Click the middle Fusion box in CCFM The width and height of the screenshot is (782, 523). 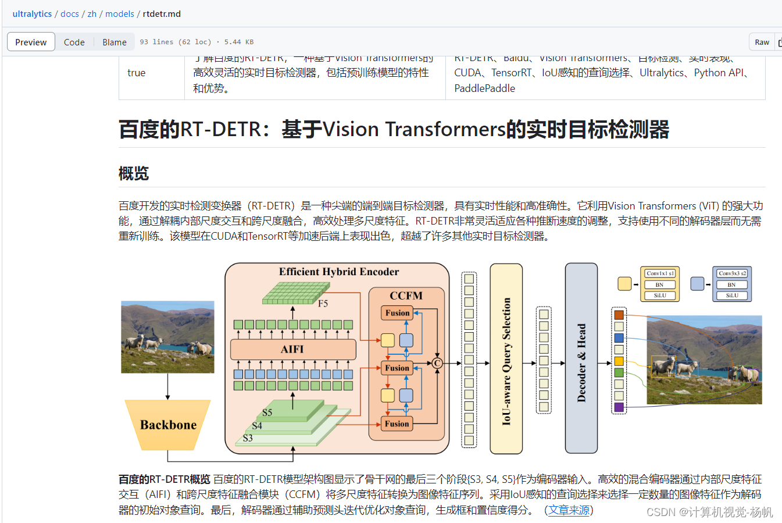click(397, 368)
